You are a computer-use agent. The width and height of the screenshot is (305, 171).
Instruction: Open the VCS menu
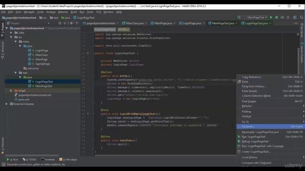pyautogui.click(x=99, y=12)
